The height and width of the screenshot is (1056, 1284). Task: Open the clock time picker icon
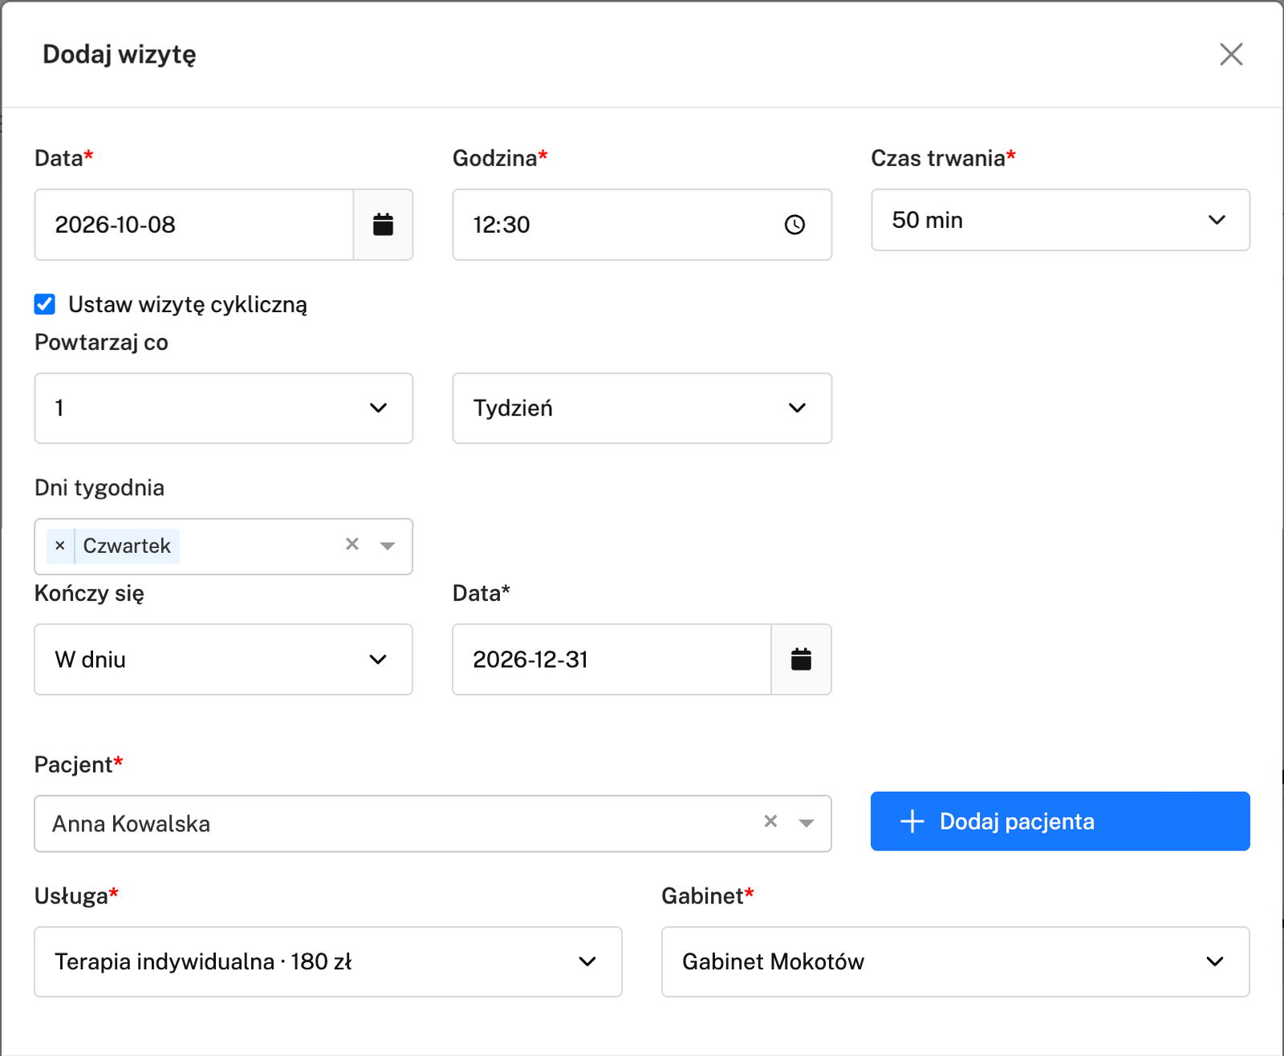tap(794, 225)
